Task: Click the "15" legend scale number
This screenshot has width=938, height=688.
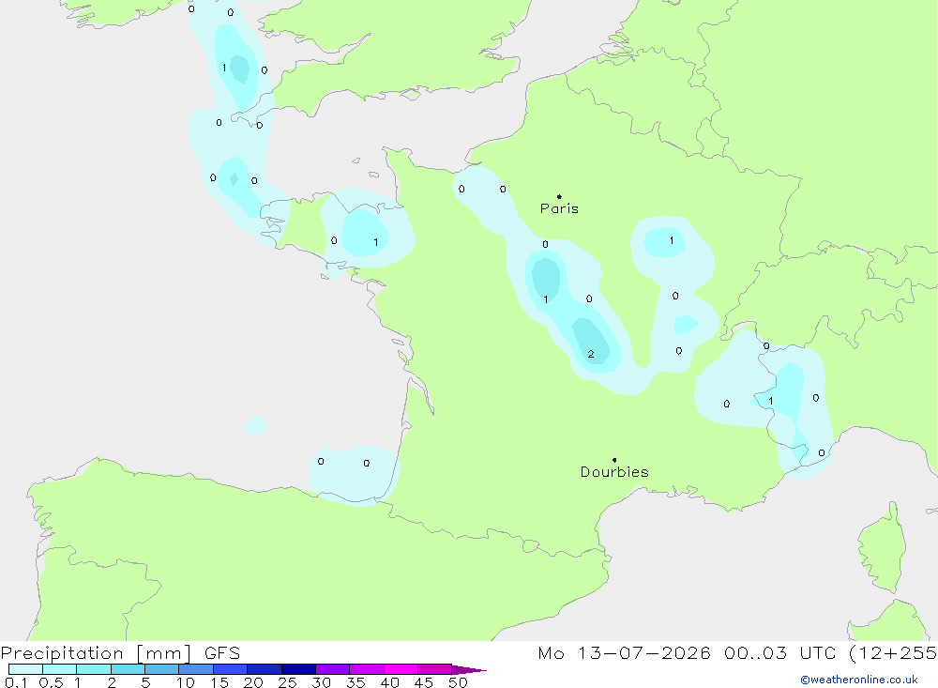Action: point(219,682)
